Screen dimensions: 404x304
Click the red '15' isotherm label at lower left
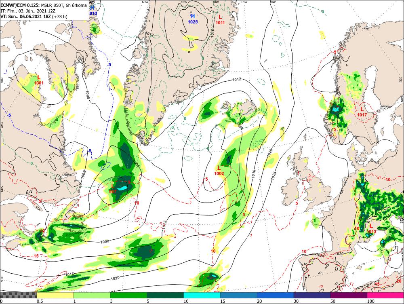click(36, 256)
